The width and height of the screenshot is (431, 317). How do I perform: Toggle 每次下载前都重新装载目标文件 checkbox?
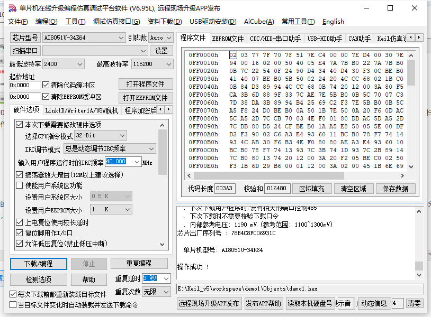tap(13, 294)
